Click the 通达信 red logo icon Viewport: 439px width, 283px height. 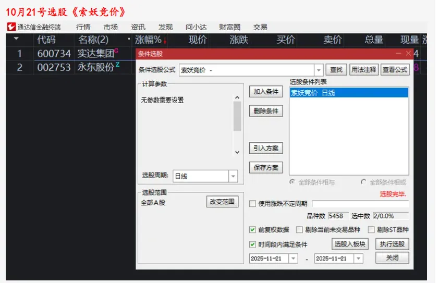point(11,27)
